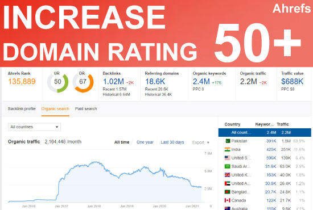Click the Recent 20.6K referring domains text

click(156, 89)
